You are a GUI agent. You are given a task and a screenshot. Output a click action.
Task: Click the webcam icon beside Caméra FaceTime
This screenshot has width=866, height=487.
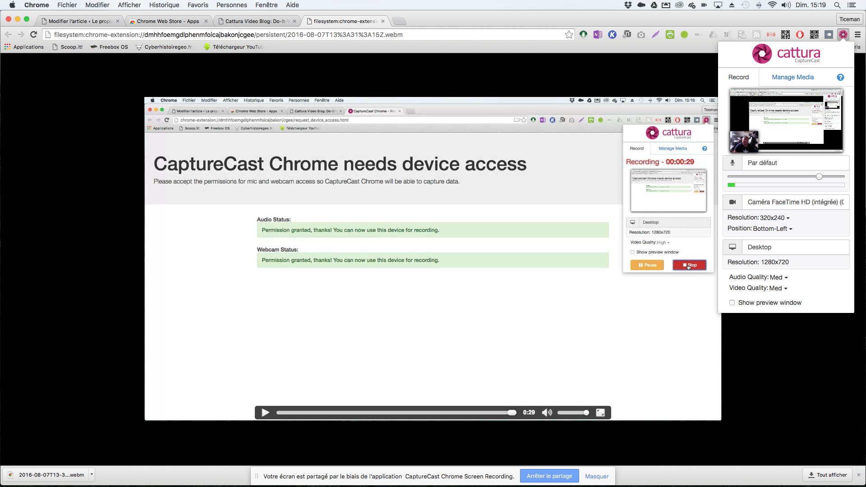tap(732, 202)
